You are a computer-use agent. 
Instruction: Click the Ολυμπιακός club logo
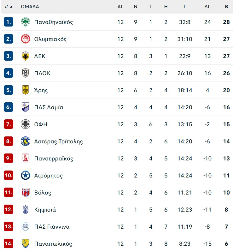(26, 39)
